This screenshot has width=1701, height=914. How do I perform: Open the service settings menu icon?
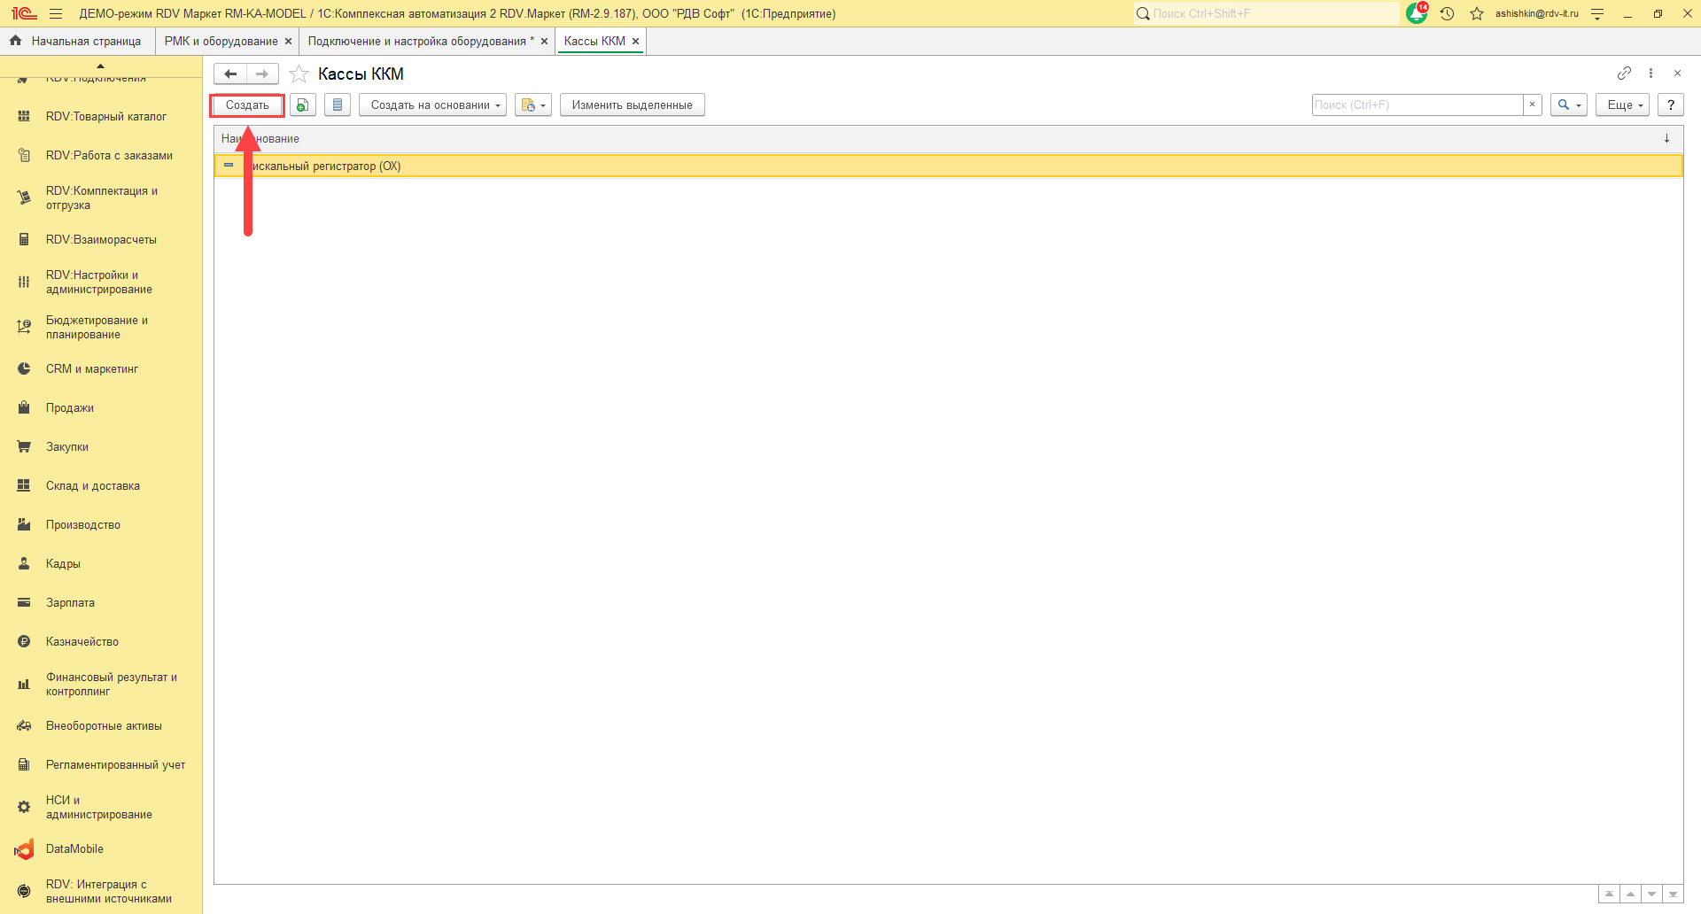(1597, 13)
